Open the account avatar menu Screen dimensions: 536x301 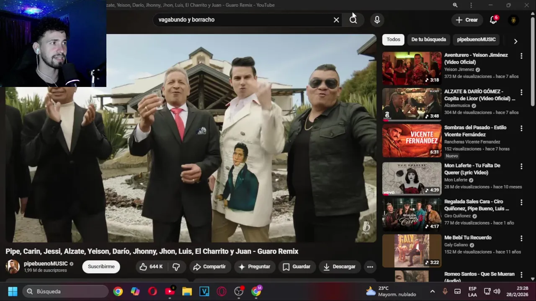513,20
